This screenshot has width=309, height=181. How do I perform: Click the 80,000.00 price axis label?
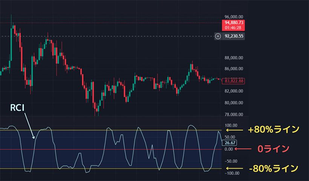tap(234, 103)
